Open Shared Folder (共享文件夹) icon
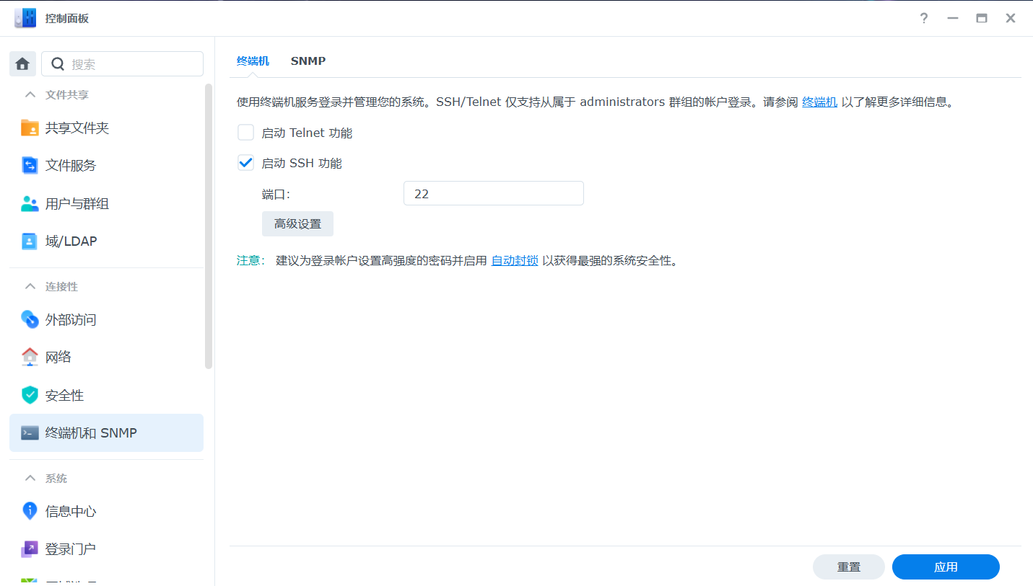The width and height of the screenshot is (1033, 586). coord(30,128)
